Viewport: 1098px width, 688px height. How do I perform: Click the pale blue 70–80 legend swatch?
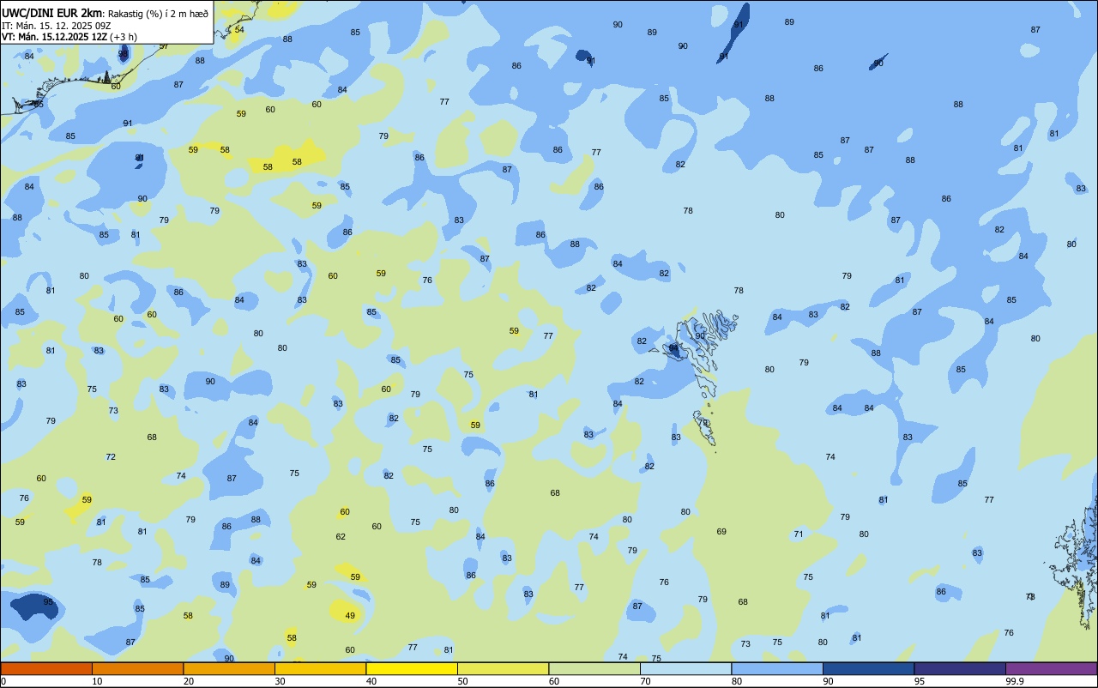685,668
